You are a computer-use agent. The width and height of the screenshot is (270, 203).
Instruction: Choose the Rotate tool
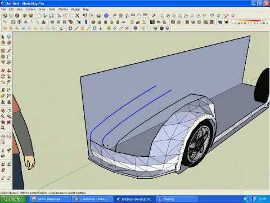[3, 77]
